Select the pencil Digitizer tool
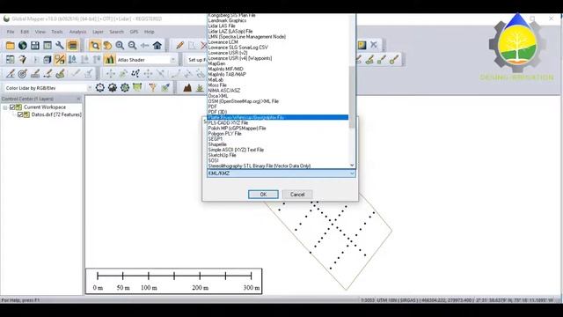Image resolution: width=563 pixels, height=317 pixels. [x=179, y=45]
